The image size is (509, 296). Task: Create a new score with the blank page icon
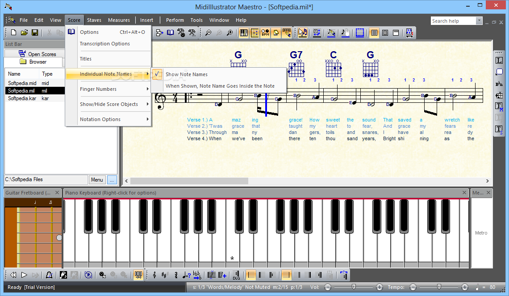coord(14,32)
